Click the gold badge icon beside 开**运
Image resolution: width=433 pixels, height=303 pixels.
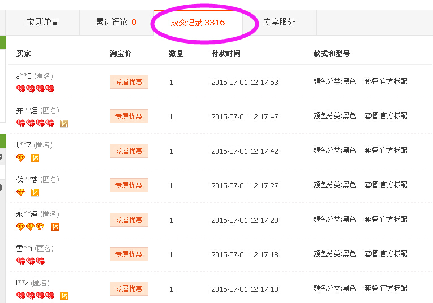tap(64, 123)
